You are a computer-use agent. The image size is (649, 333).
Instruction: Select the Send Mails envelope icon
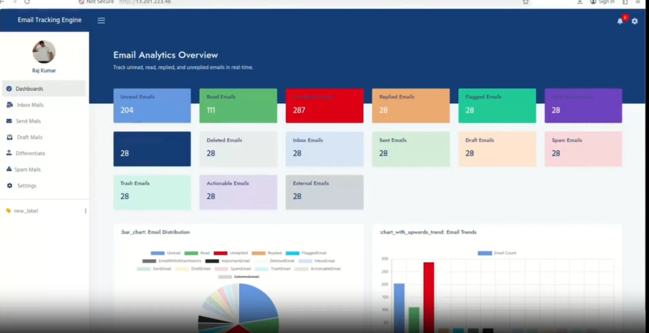click(x=9, y=121)
